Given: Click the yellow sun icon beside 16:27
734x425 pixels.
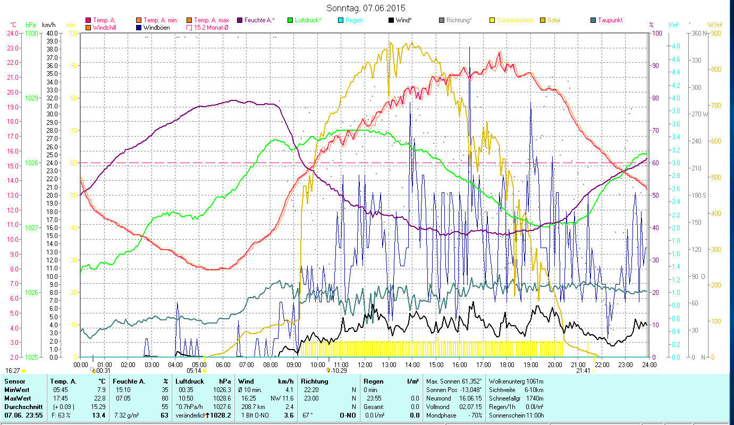Looking at the screenshot, I should coord(24,371).
